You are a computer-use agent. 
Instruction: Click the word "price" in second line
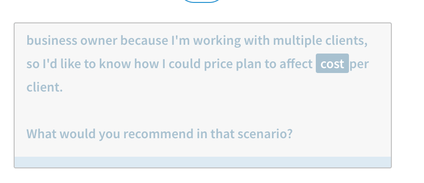(218, 64)
